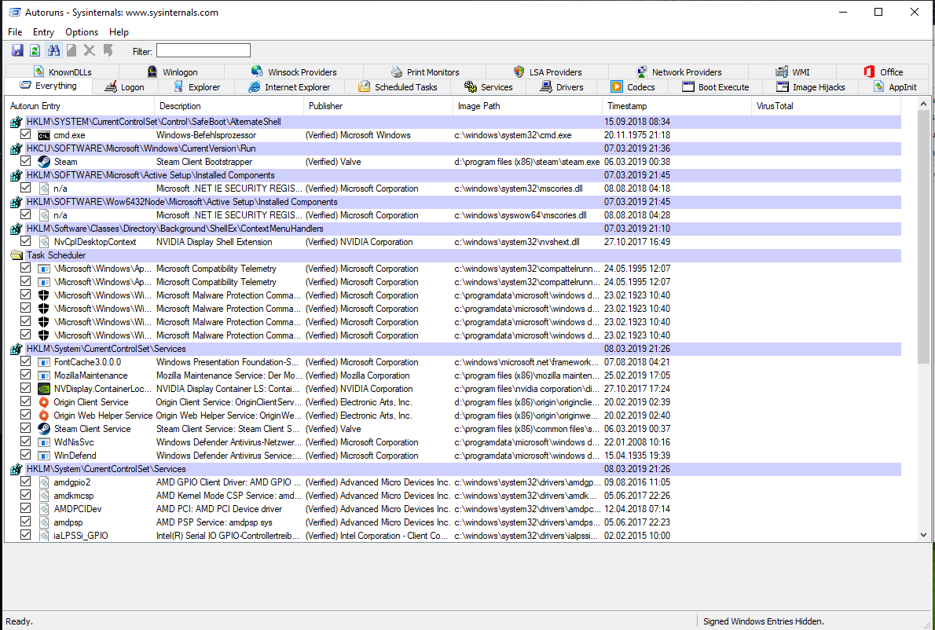Uncheck the NvCplDesktopContext checkbox
The height and width of the screenshot is (630, 935).
pos(26,241)
